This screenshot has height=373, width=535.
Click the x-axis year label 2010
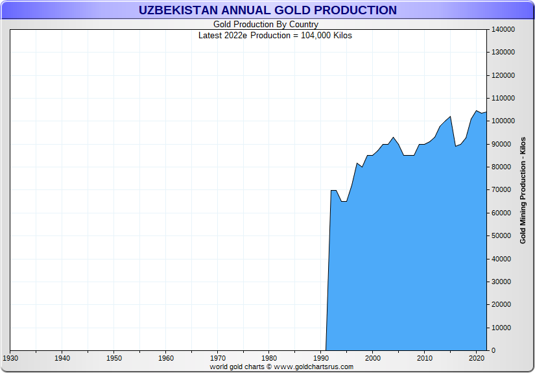(x=425, y=358)
